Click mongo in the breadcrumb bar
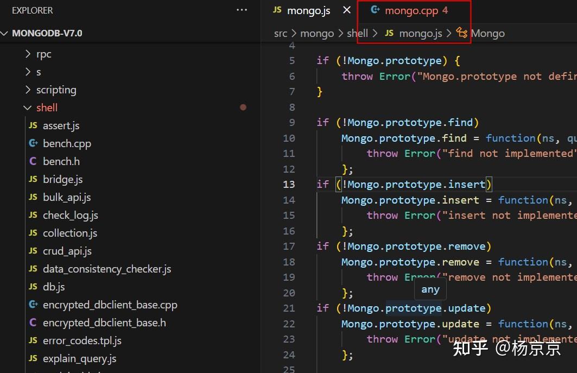The width and height of the screenshot is (577, 373). coord(317,33)
